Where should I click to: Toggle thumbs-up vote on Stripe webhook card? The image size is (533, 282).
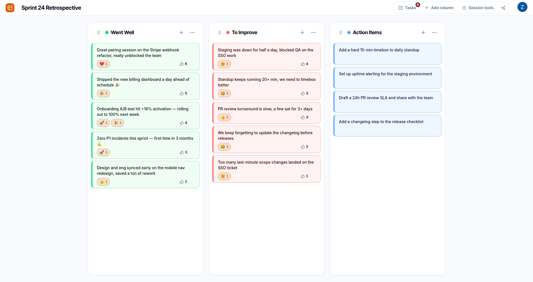(184, 64)
